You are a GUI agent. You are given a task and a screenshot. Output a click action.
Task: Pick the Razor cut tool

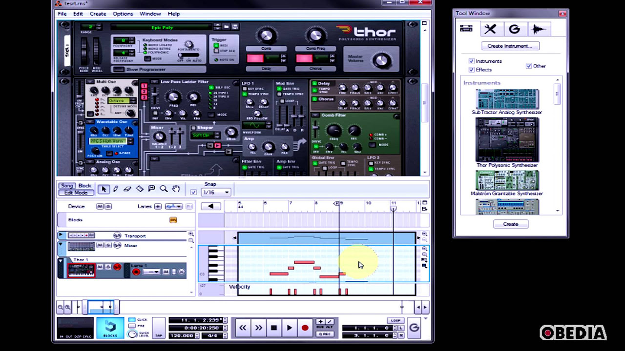point(140,189)
